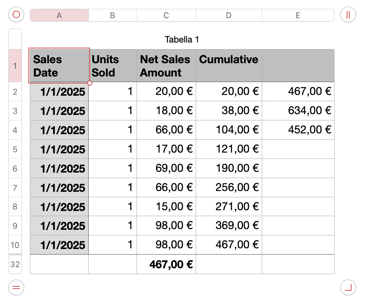Image resolution: width=367 pixels, height=300 pixels.
Task: Click the cell selection drag dot
Action: pos(90,83)
